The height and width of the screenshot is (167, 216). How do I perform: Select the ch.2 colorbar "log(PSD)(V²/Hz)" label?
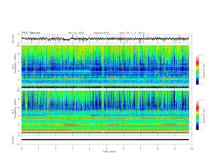tap(204, 116)
